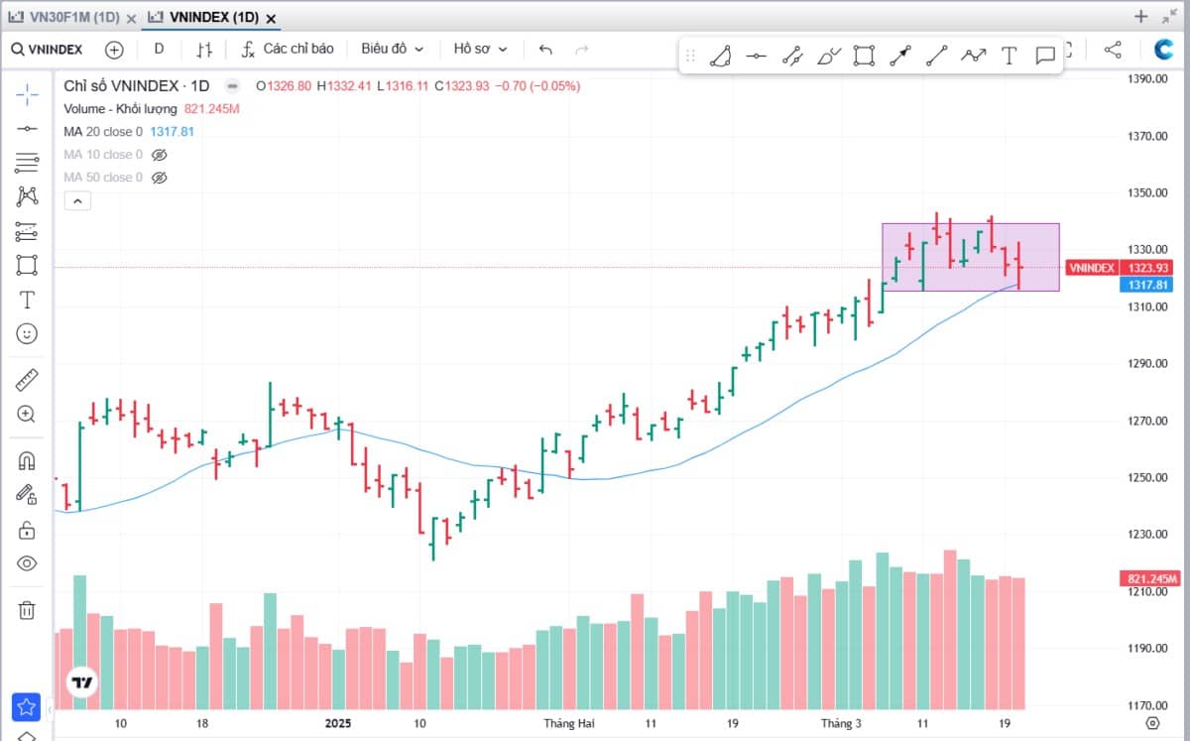Undo the last chart action

545,49
